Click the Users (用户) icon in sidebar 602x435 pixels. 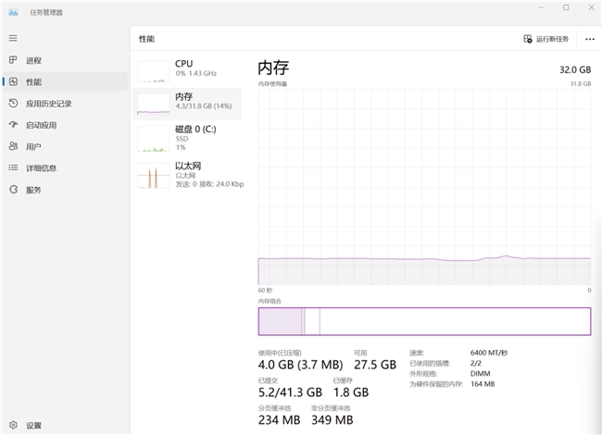[x=13, y=146]
